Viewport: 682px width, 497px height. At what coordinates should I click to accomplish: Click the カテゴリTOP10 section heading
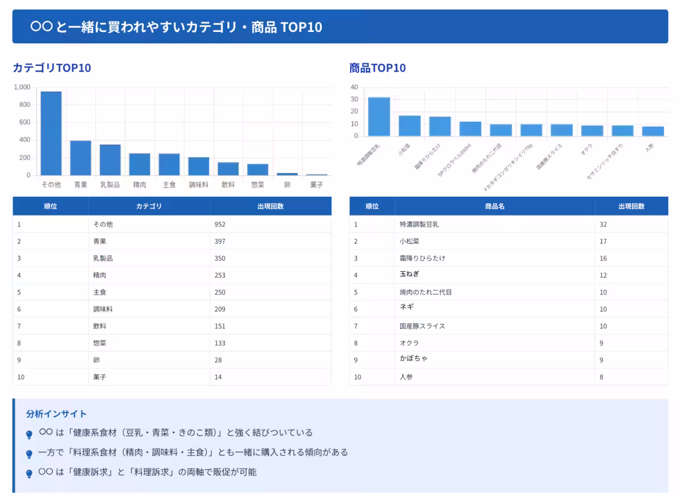click(52, 68)
